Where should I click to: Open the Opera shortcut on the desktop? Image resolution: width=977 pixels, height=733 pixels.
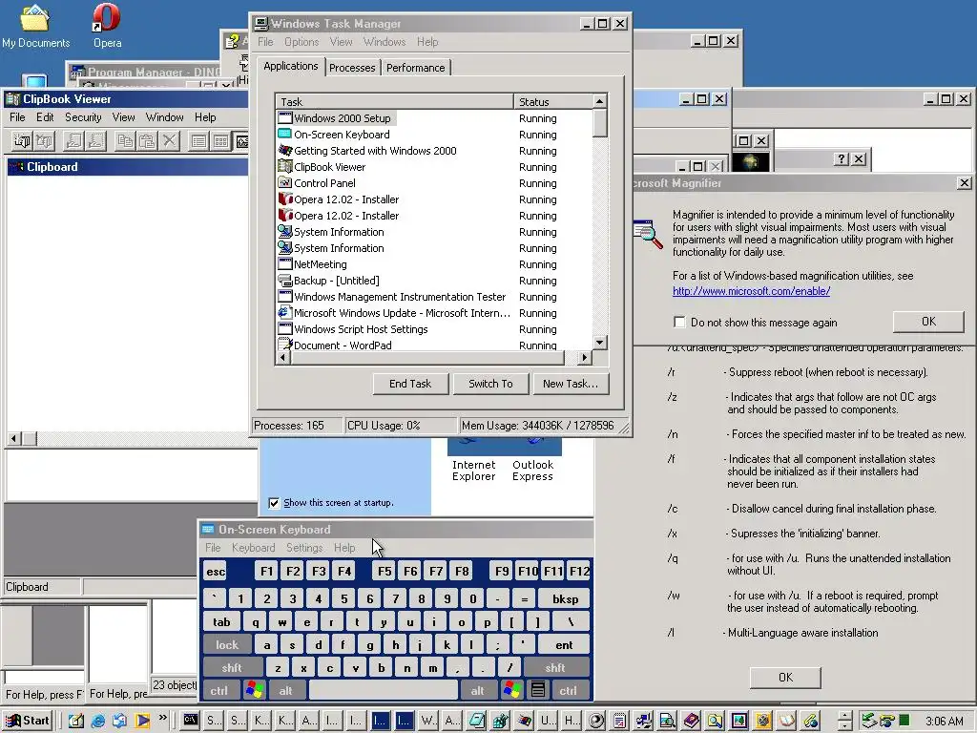(x=107, y=26)
